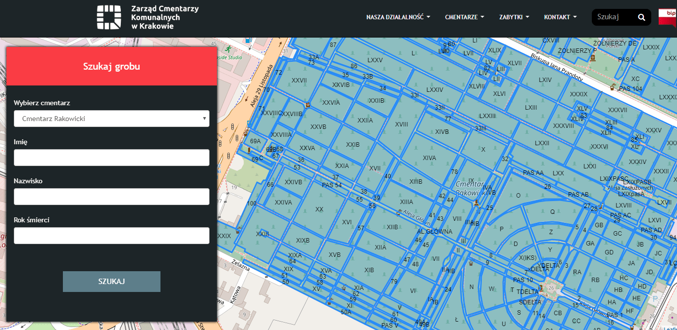The width and height of the screenshot is (677, 330).
Task: Select sector LXXII on the map
Action: [542, 143]
